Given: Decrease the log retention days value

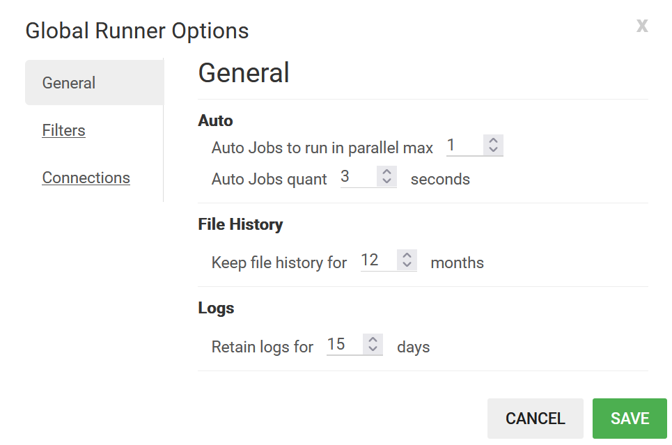Looking at the screenshot, I should coord(373,348).
